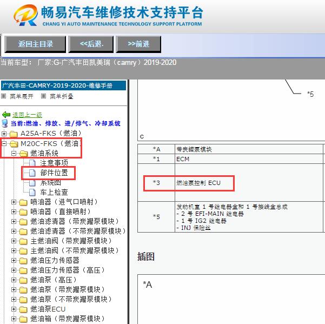The height and width of the screenshot is (324, 325).
Task: Click the M20C-FKS open folder icon
Action: (x=14, y=143)
